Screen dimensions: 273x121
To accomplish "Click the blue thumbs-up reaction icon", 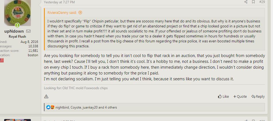I will click(x=48, y=107).
